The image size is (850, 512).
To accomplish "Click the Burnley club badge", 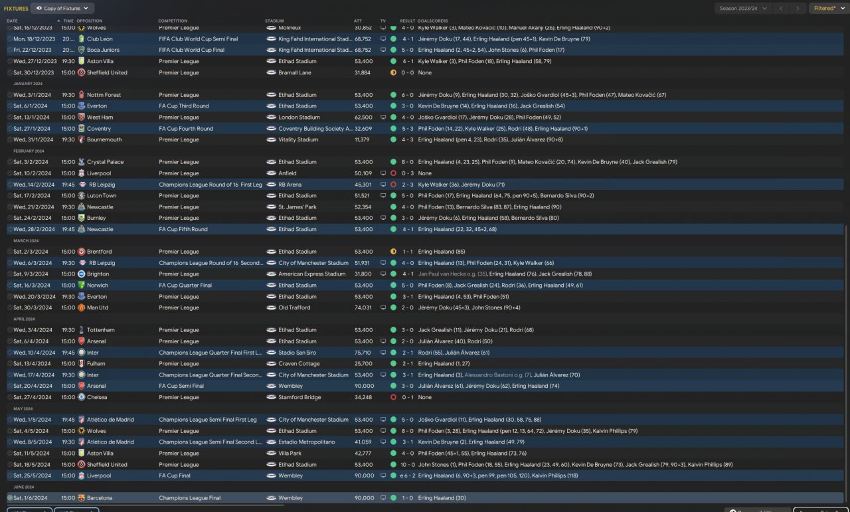I will (82, 218).
